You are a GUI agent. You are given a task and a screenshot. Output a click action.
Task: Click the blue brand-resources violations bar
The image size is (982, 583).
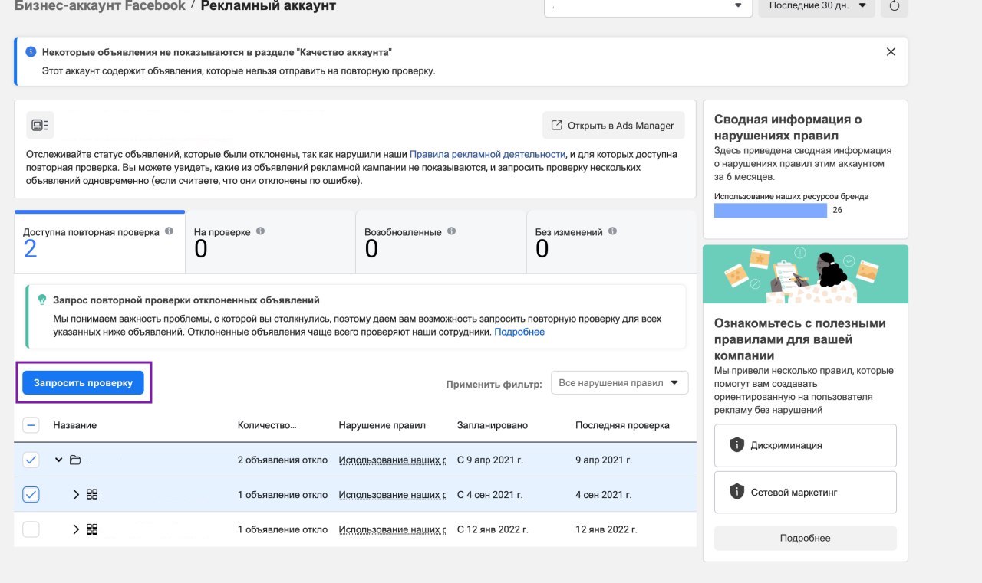[x=770, y=210]
